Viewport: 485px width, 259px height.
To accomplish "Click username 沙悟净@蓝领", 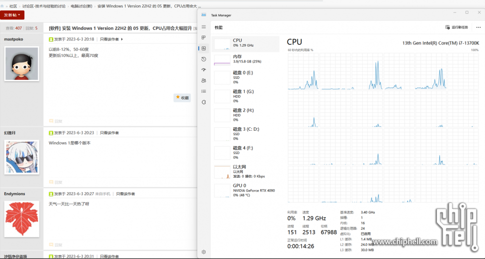I will [15, 256].
